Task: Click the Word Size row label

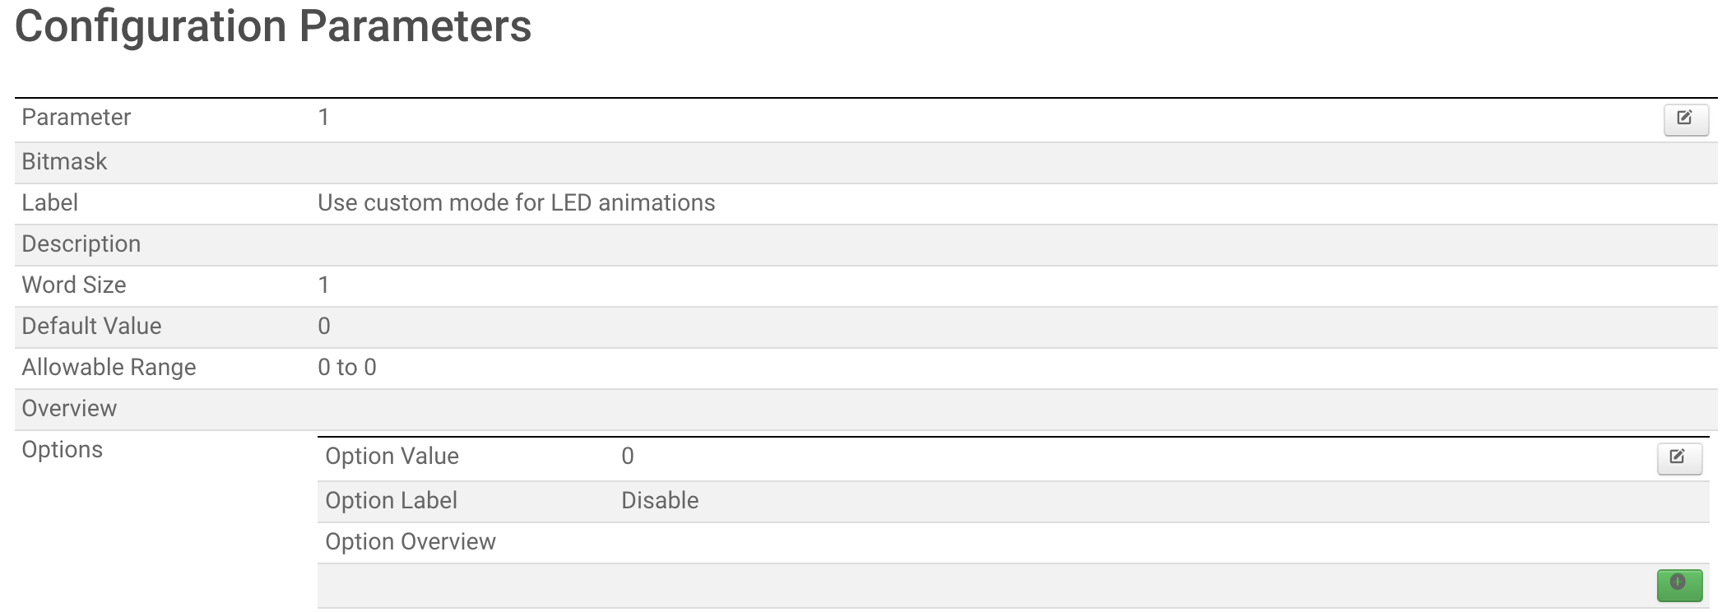Action: coord(73,285)
